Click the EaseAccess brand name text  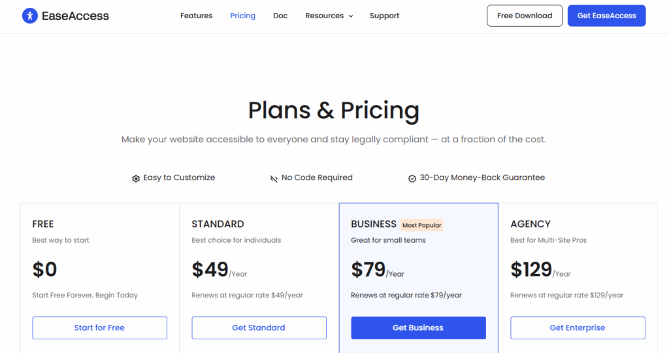75,16
